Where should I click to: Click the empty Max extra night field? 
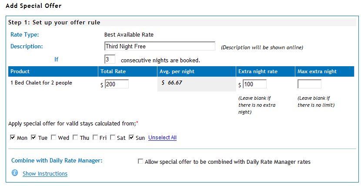click(309, 84)
